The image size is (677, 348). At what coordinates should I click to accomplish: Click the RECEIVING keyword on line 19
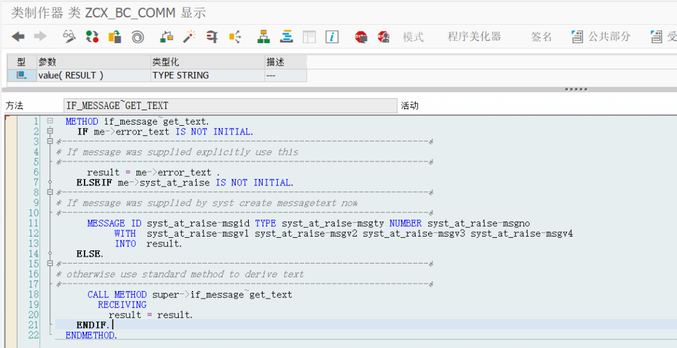pos(122,305)
